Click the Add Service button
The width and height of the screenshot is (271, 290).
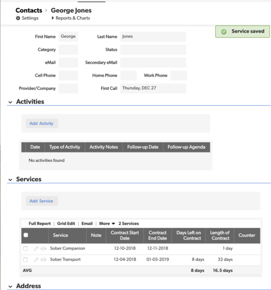pos(41,201)
